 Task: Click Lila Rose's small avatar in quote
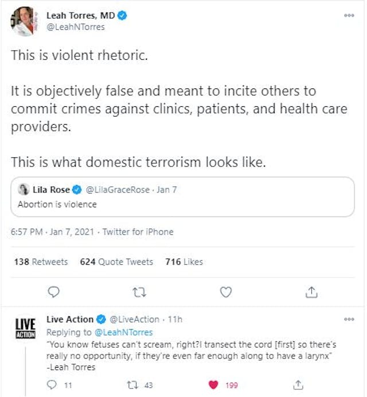click(x=24, y=189)
